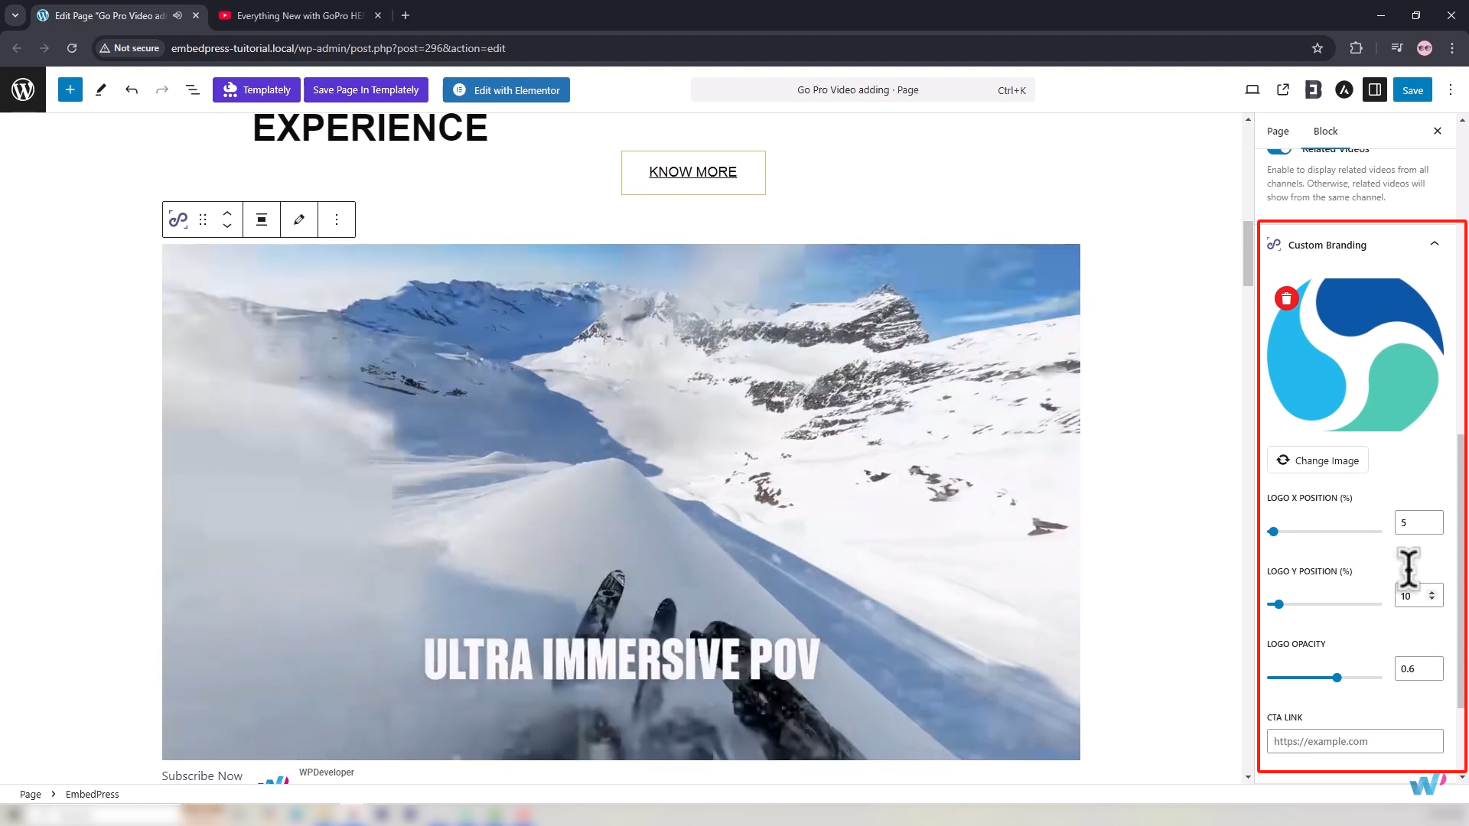Image resolution: width=1469 pixels, height=826 pixels.
Task: Click the CTA Link input field
Action: coord(1354,741)
